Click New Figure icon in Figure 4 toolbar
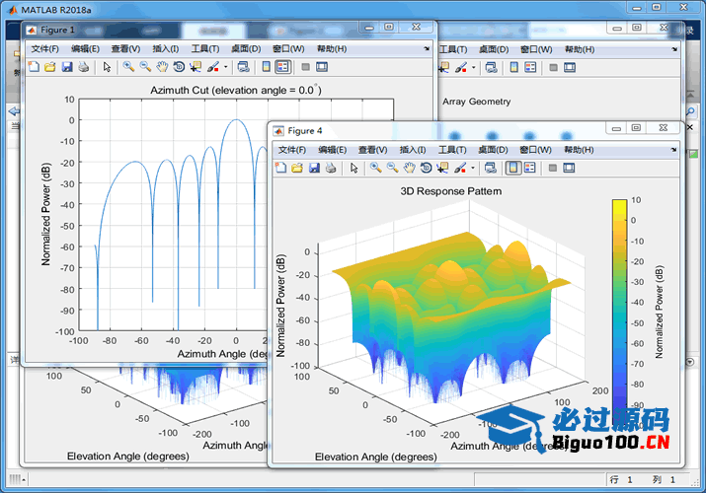The height and width of the screenshot is (493, 706). coord(281,168)
